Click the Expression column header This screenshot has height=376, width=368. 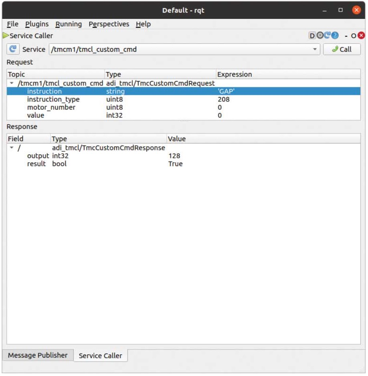point(234,75)
